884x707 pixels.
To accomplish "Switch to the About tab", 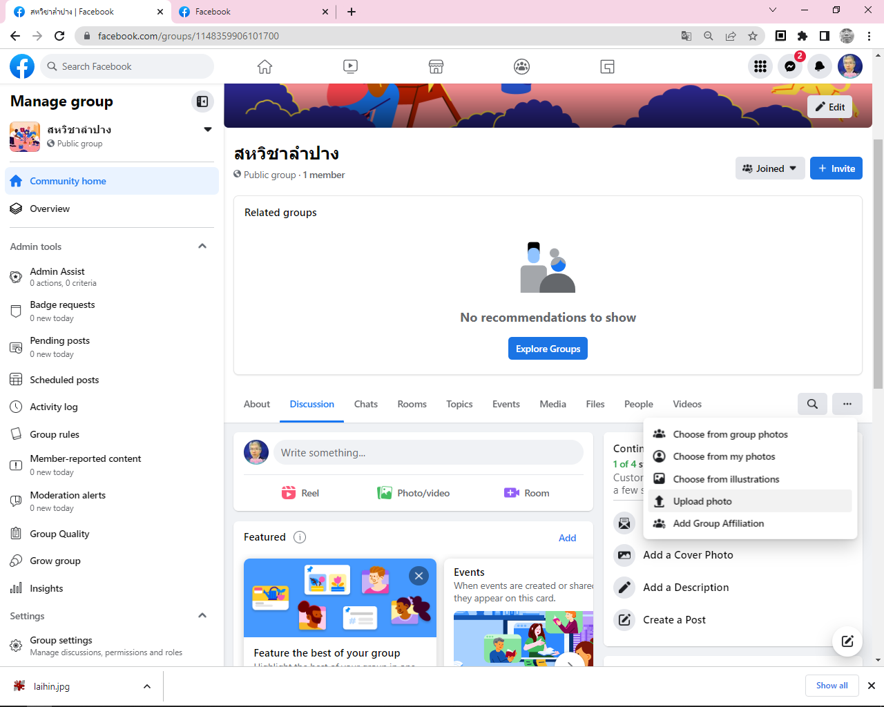I will [x=257, y=404].
